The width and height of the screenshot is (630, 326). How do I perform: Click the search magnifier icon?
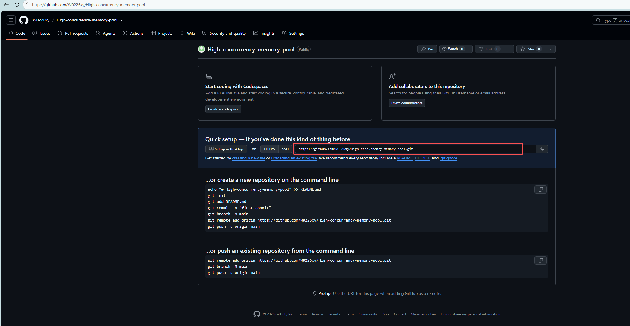point(598,20)
